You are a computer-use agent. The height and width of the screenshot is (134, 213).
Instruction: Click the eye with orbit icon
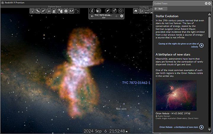pyautogui.click(x=49, y=11)
